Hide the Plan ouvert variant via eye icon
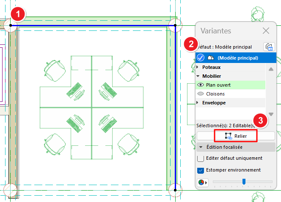This screenshot has height=202, width=281. tap(201, 85)
